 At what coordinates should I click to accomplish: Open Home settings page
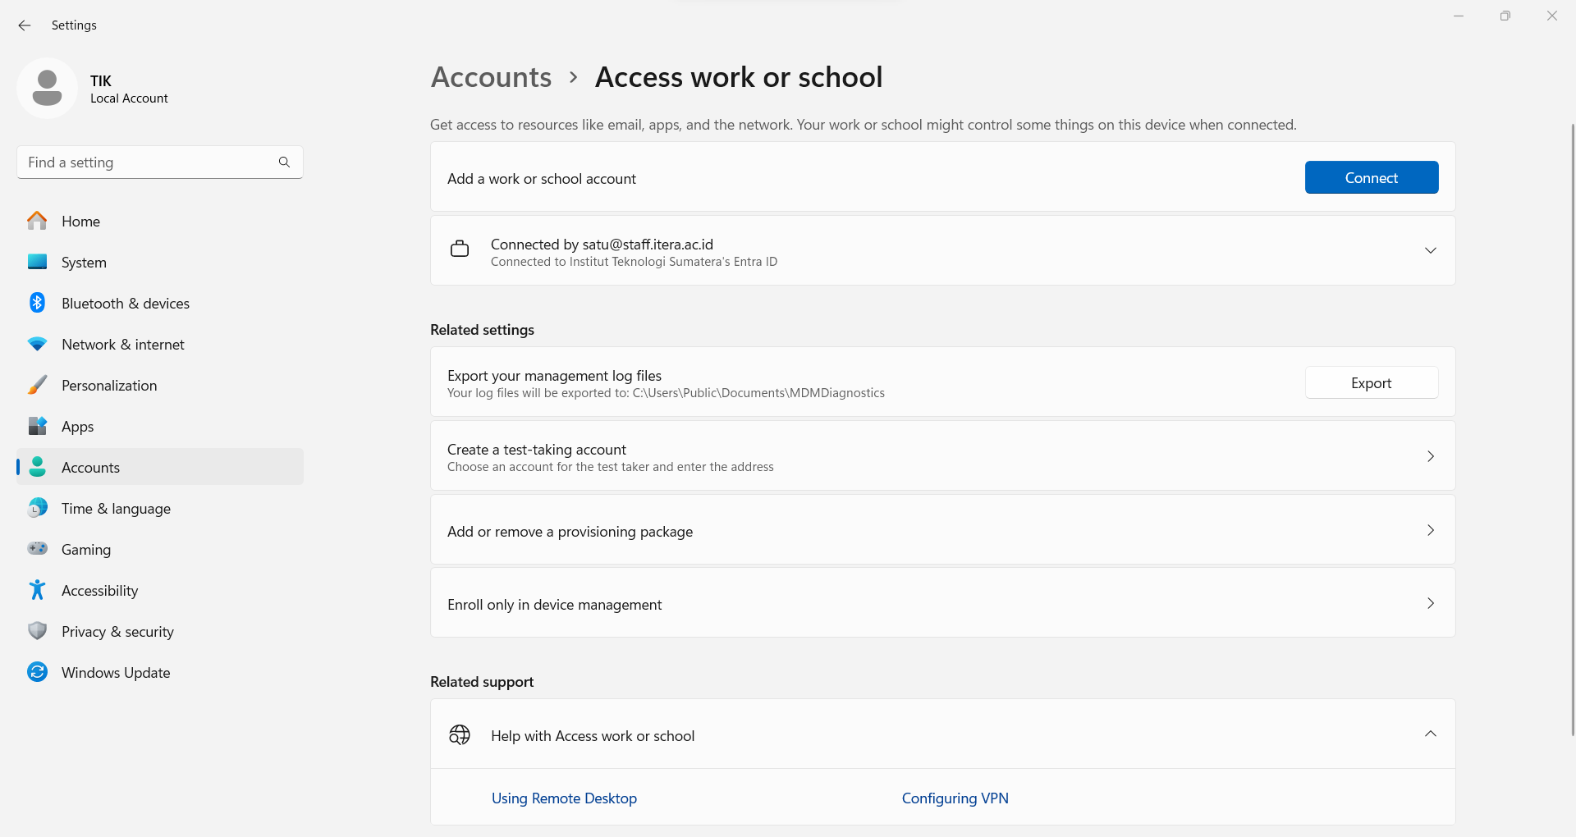click(x=160, y=221)
